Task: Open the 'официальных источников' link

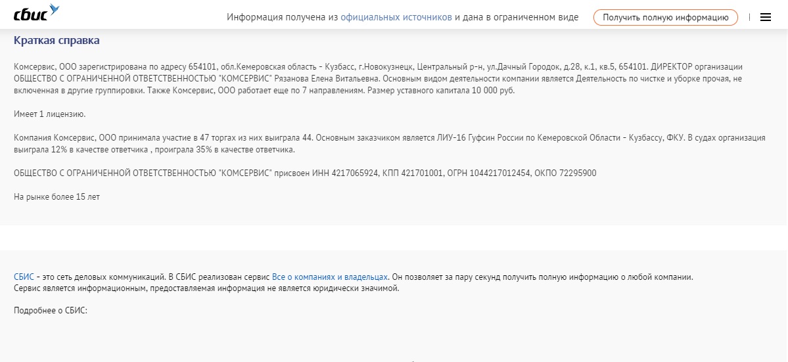Action: click(x=396, y=17)
